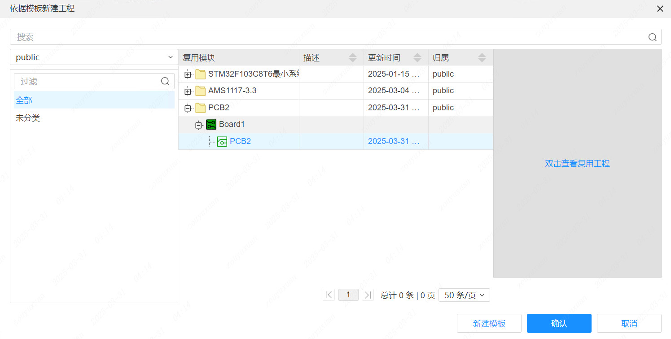
Task: Jump to the last page using pagination icon
Action: 368,295
